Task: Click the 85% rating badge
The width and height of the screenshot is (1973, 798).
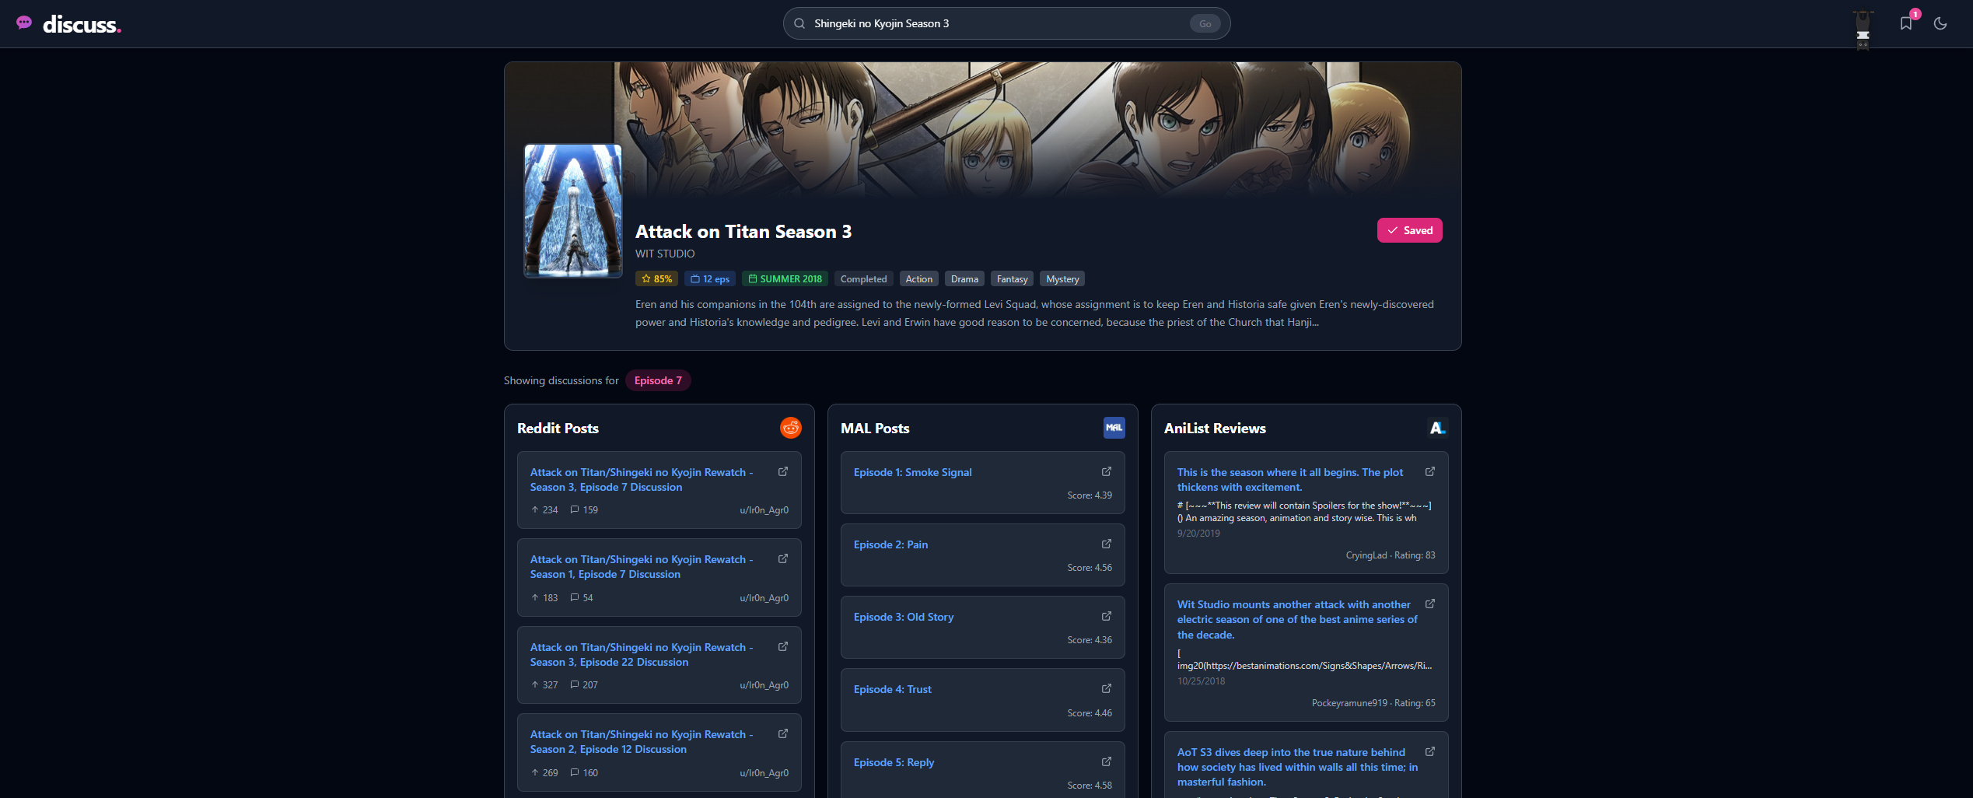Action: click(656, 278)
